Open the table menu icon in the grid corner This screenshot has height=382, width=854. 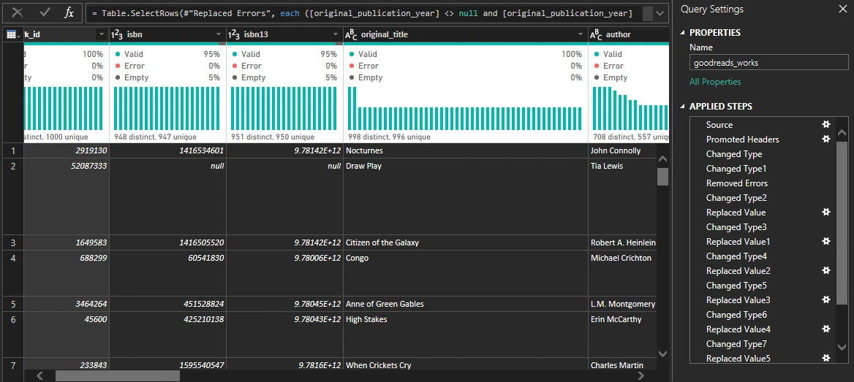pos(12,34)
